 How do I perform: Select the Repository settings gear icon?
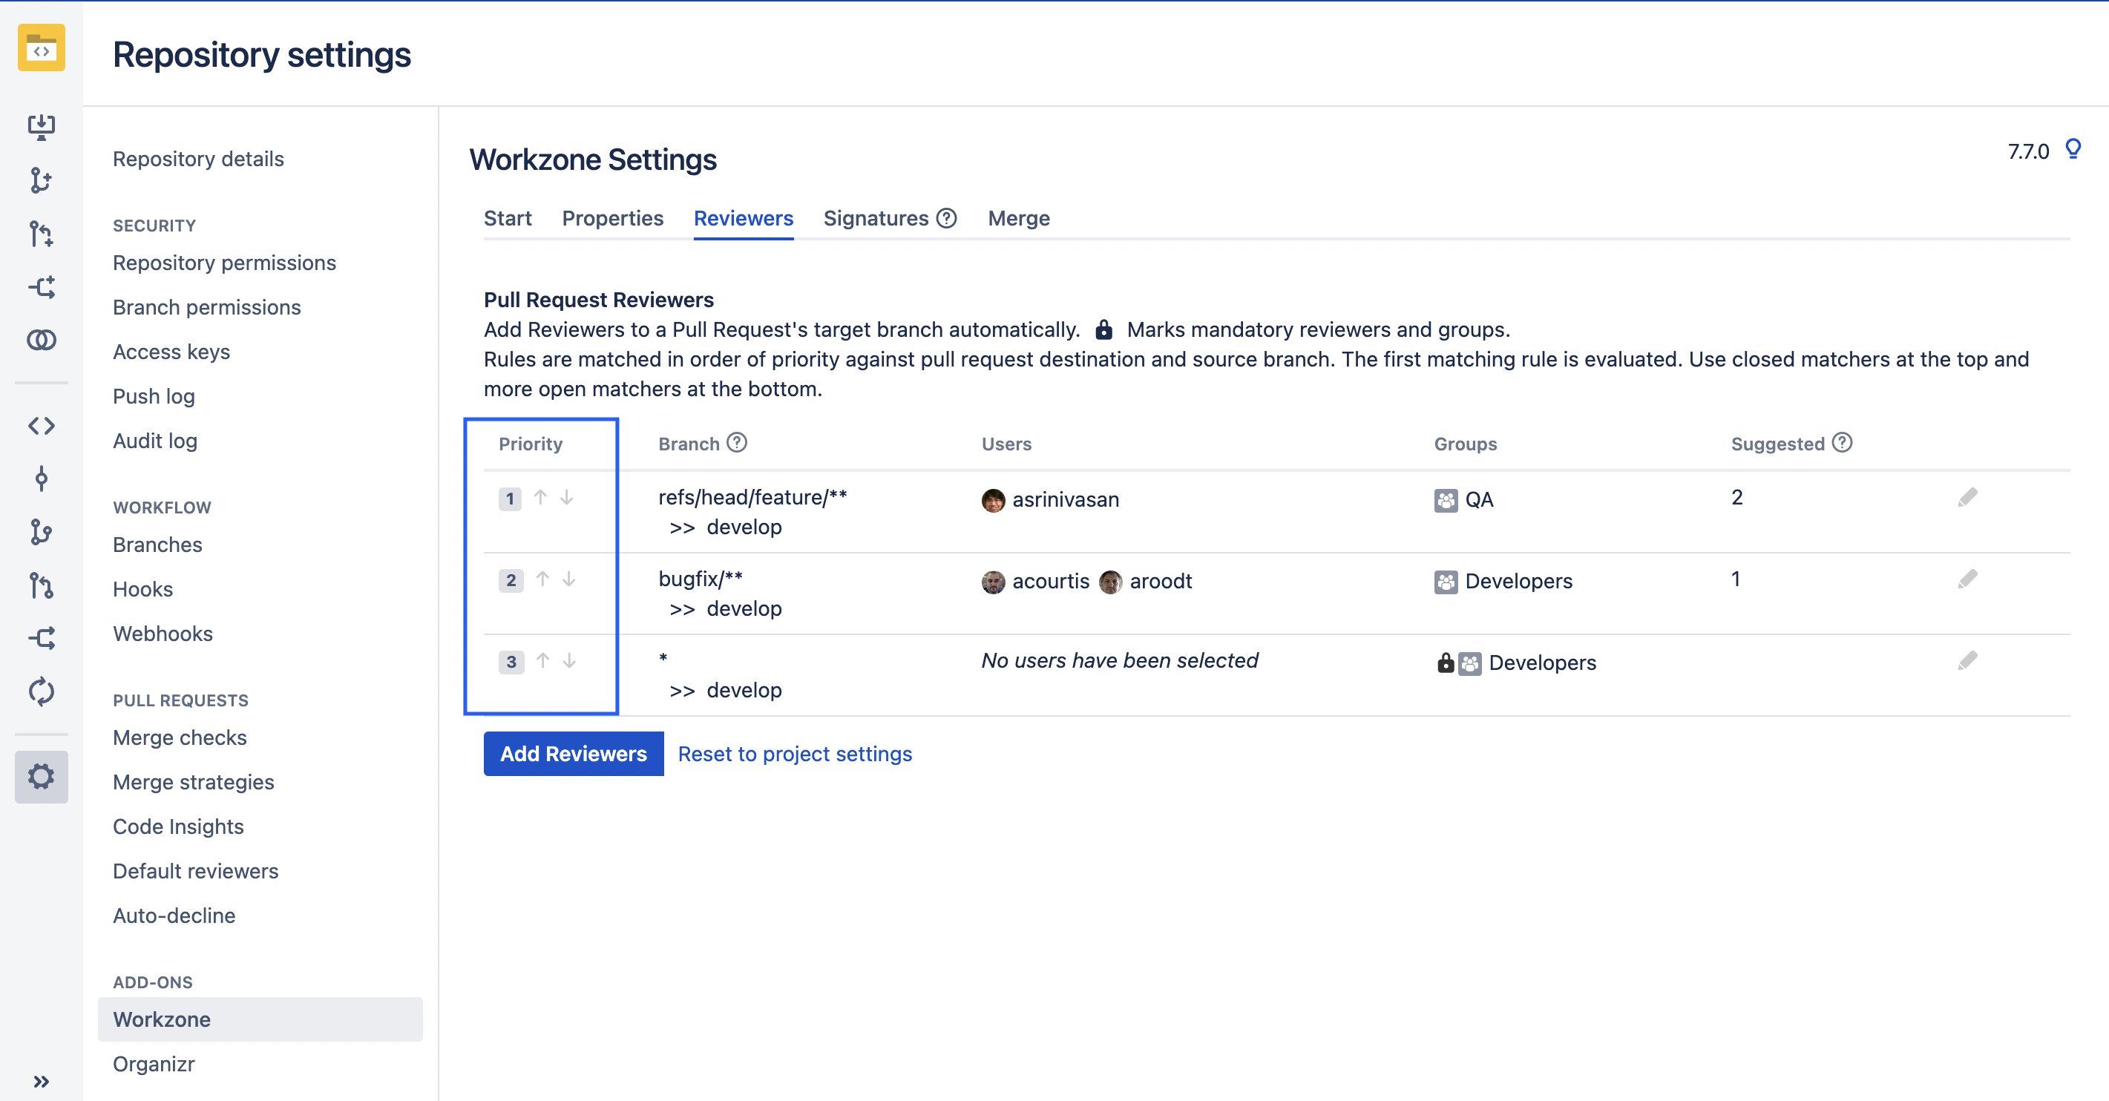click(x=41, y=776)
